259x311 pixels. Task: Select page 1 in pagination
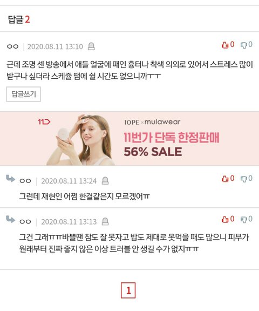click(128, 290)
